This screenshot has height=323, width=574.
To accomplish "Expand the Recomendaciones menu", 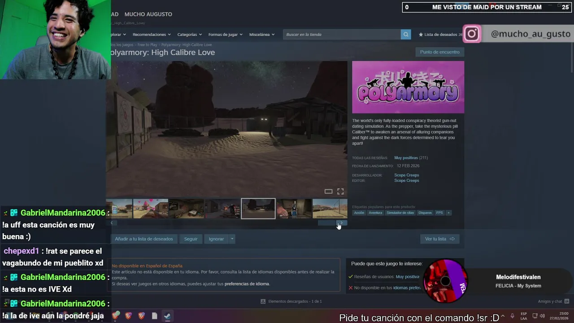I will (152, 35).
